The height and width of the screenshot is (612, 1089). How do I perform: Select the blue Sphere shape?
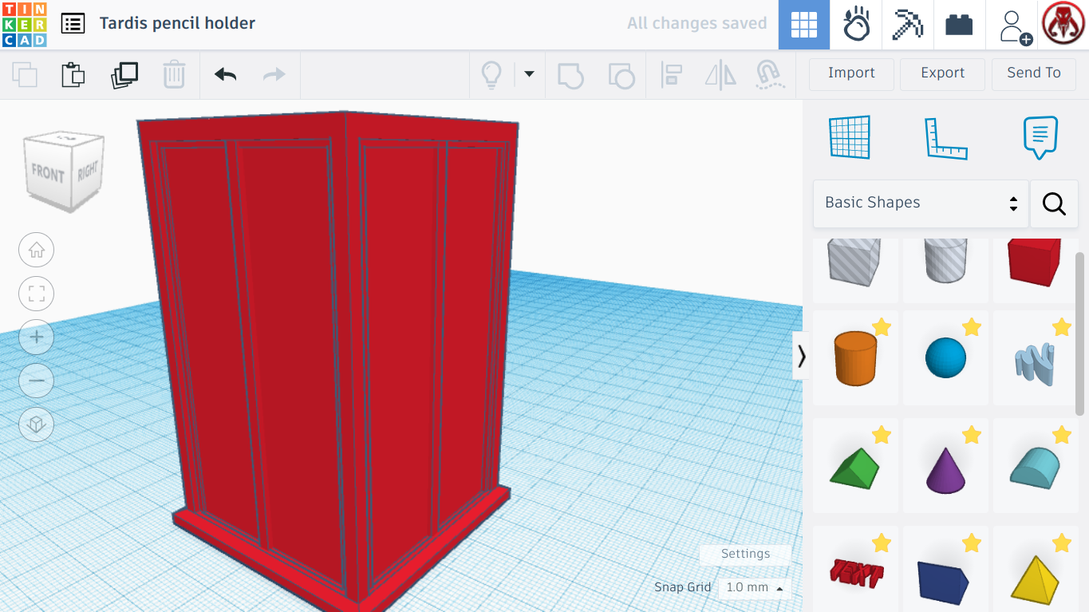click(x=945, y=359)
